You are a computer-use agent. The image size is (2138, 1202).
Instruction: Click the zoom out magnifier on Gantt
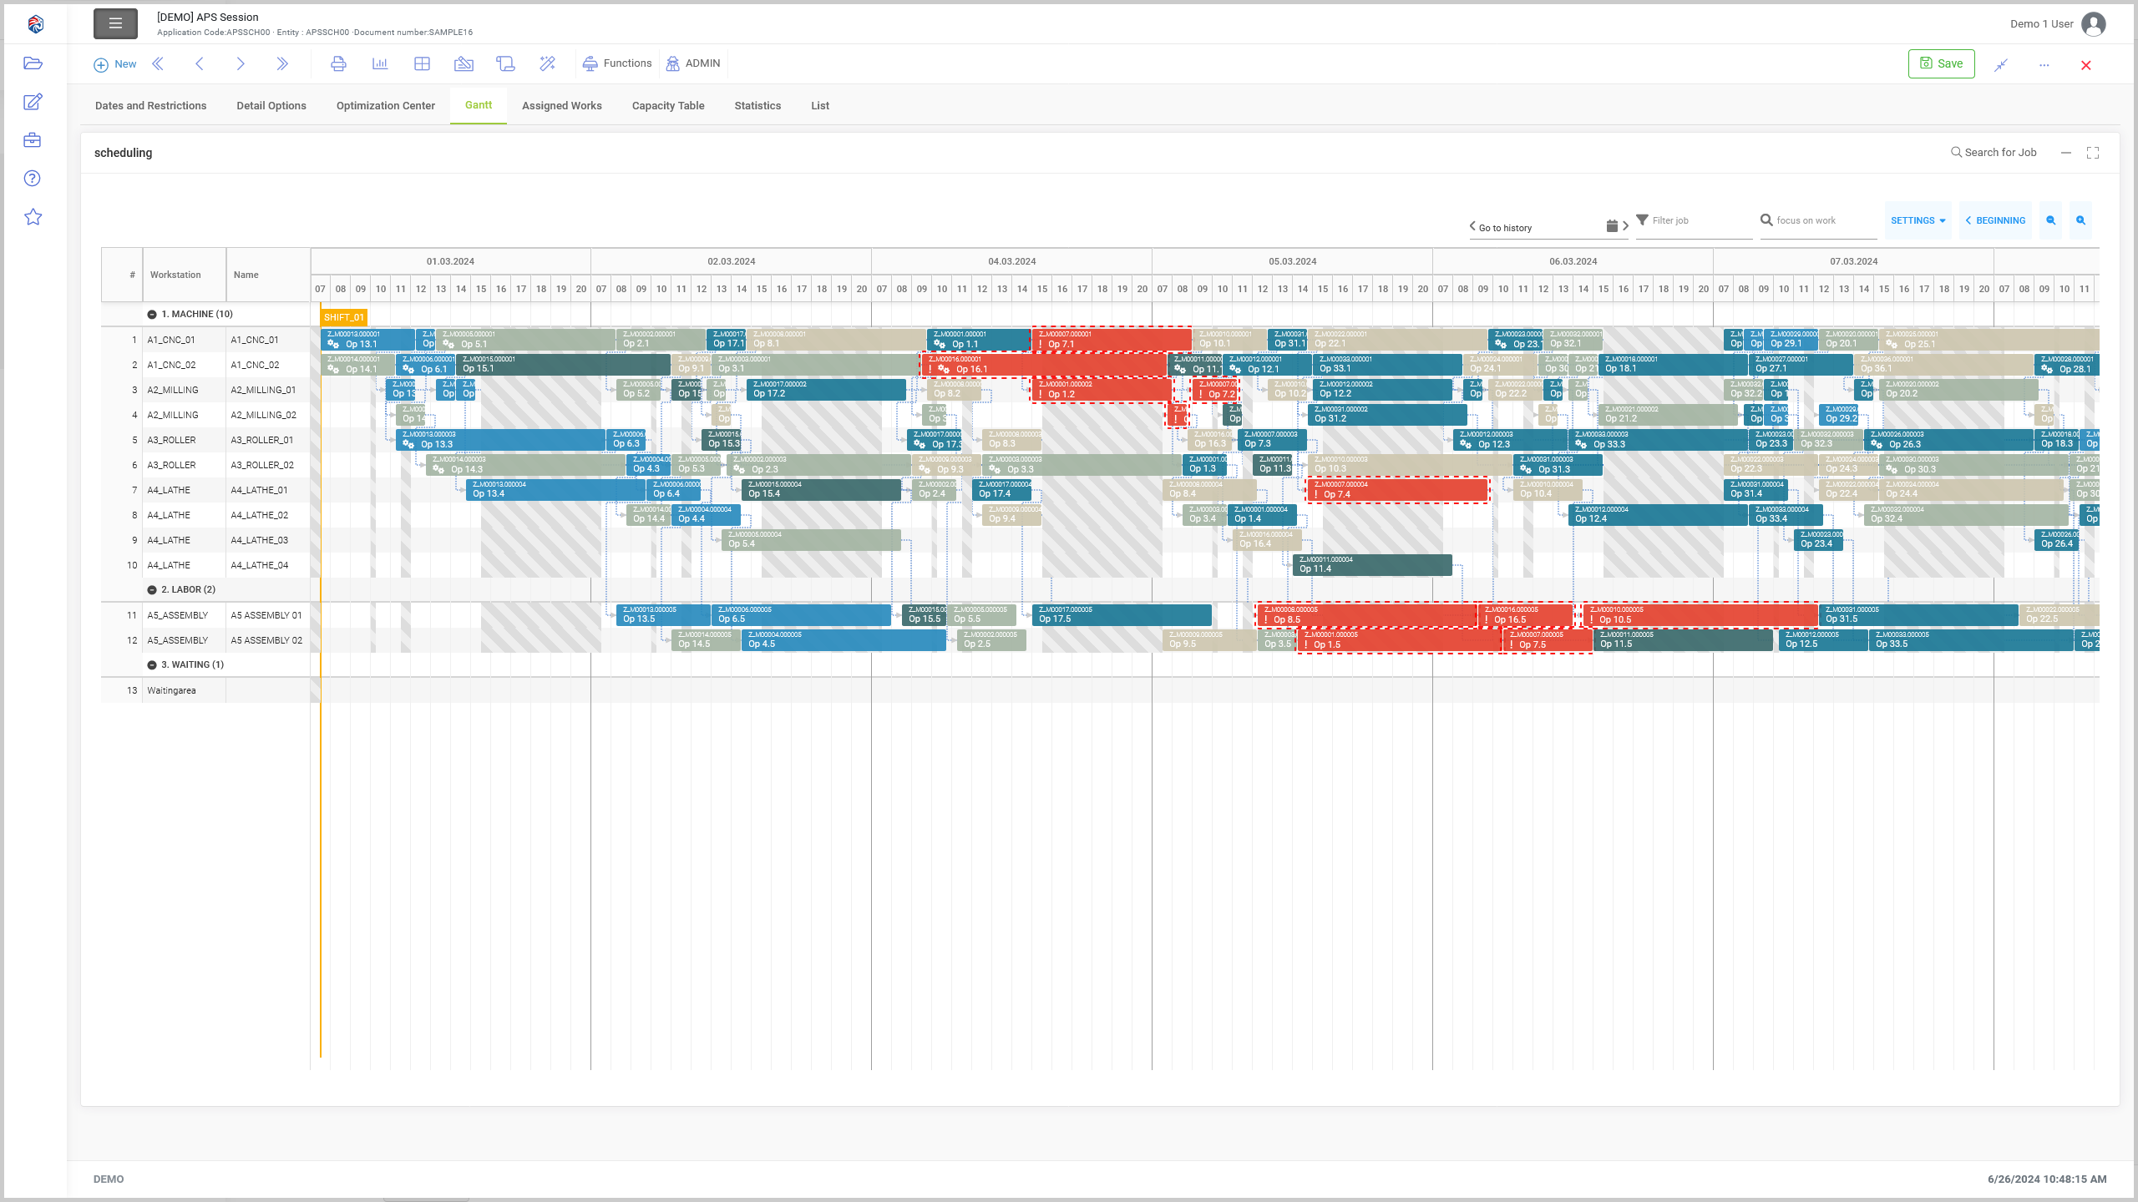(x=2050, y=221)
